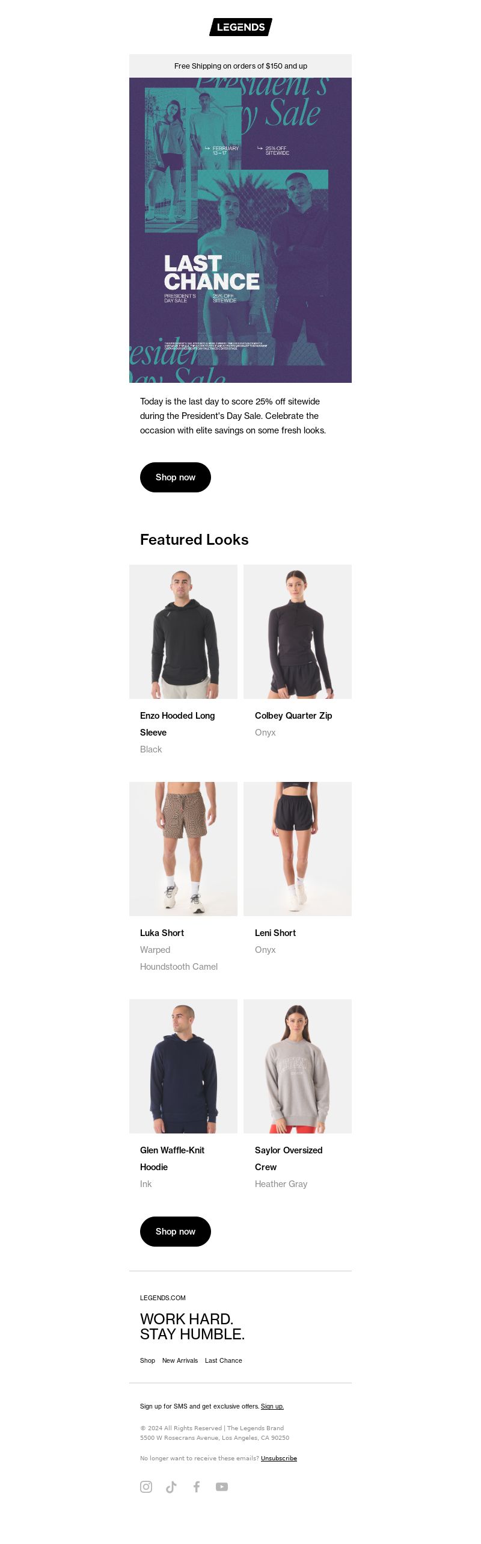Viewport: 481px width, 1544px height.
Task: Click the Unsubscribe link
Action: 279,1458
